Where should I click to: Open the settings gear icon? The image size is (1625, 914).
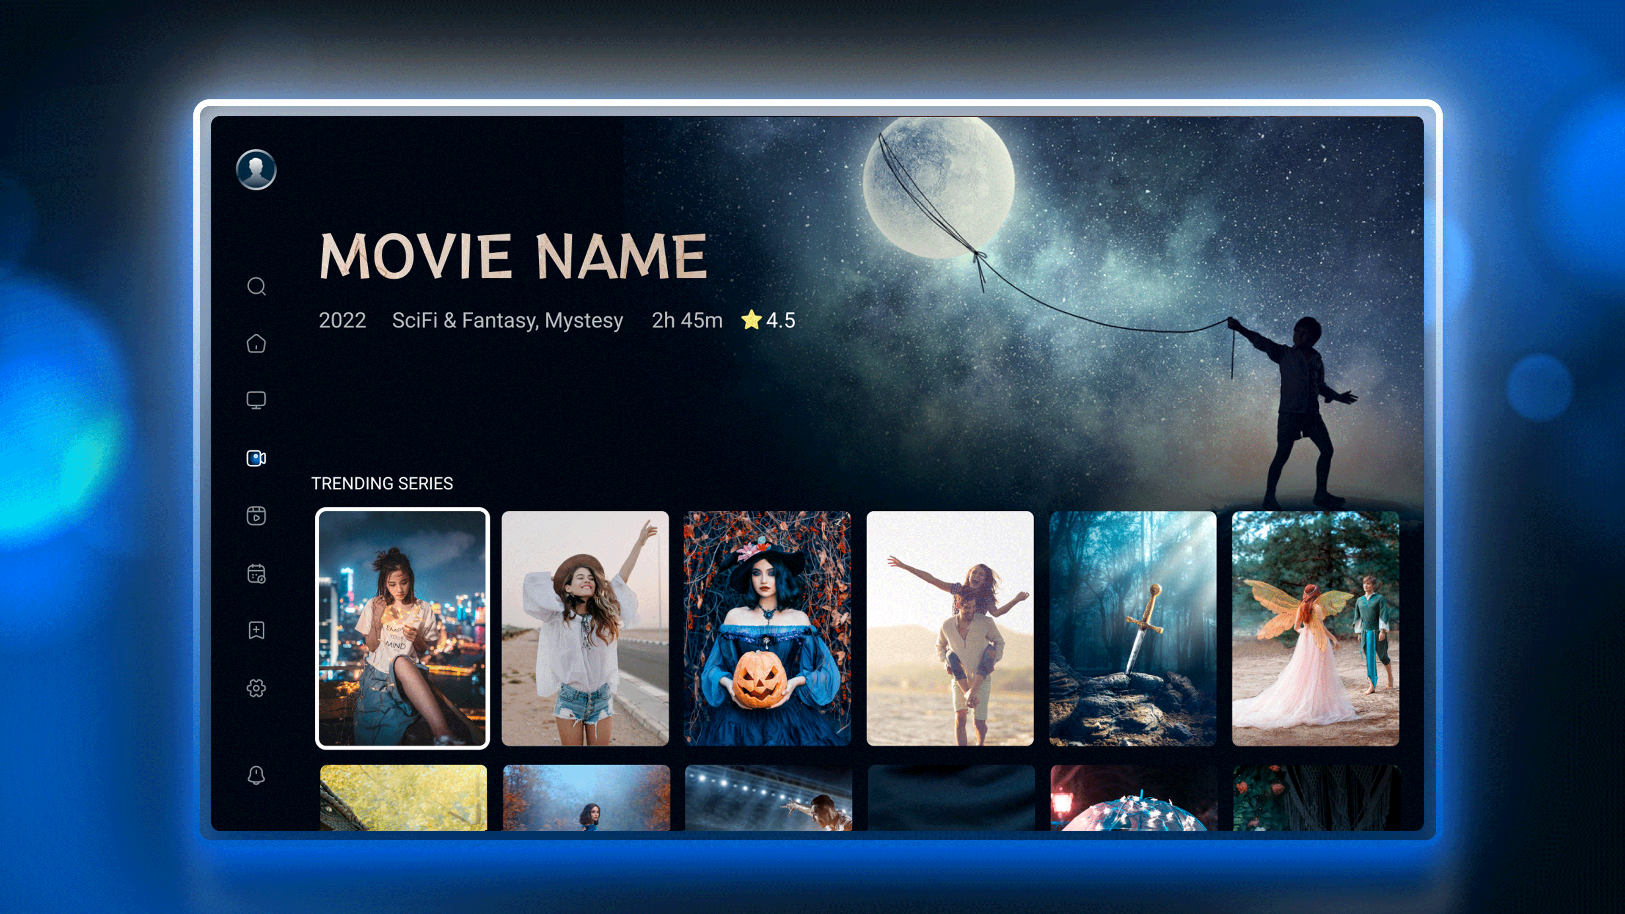[x=256, y=688]
